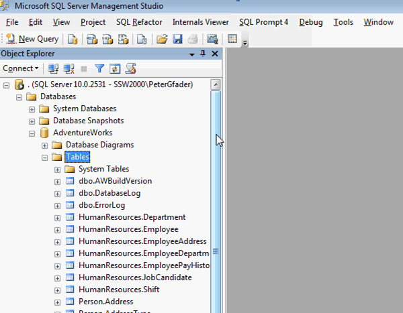Screen dimensions: 403x313
Task: Select the HumanResources.Shift table
Action: pos(119,290)
